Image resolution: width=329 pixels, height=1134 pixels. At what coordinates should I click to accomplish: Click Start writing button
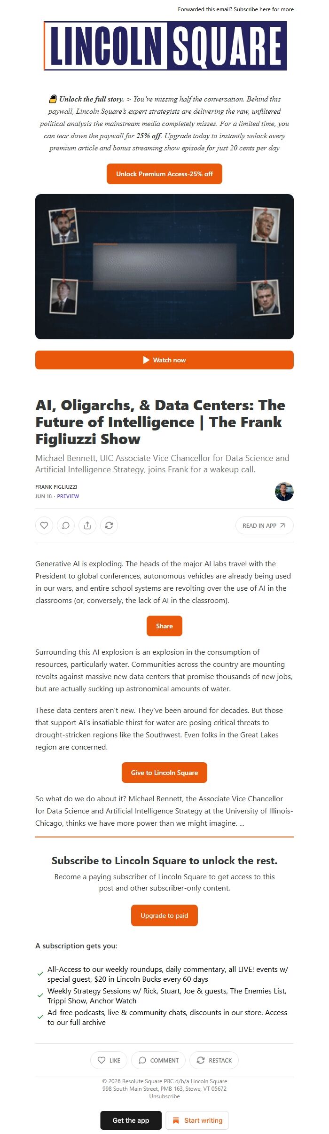click(x=197, y=1120)
